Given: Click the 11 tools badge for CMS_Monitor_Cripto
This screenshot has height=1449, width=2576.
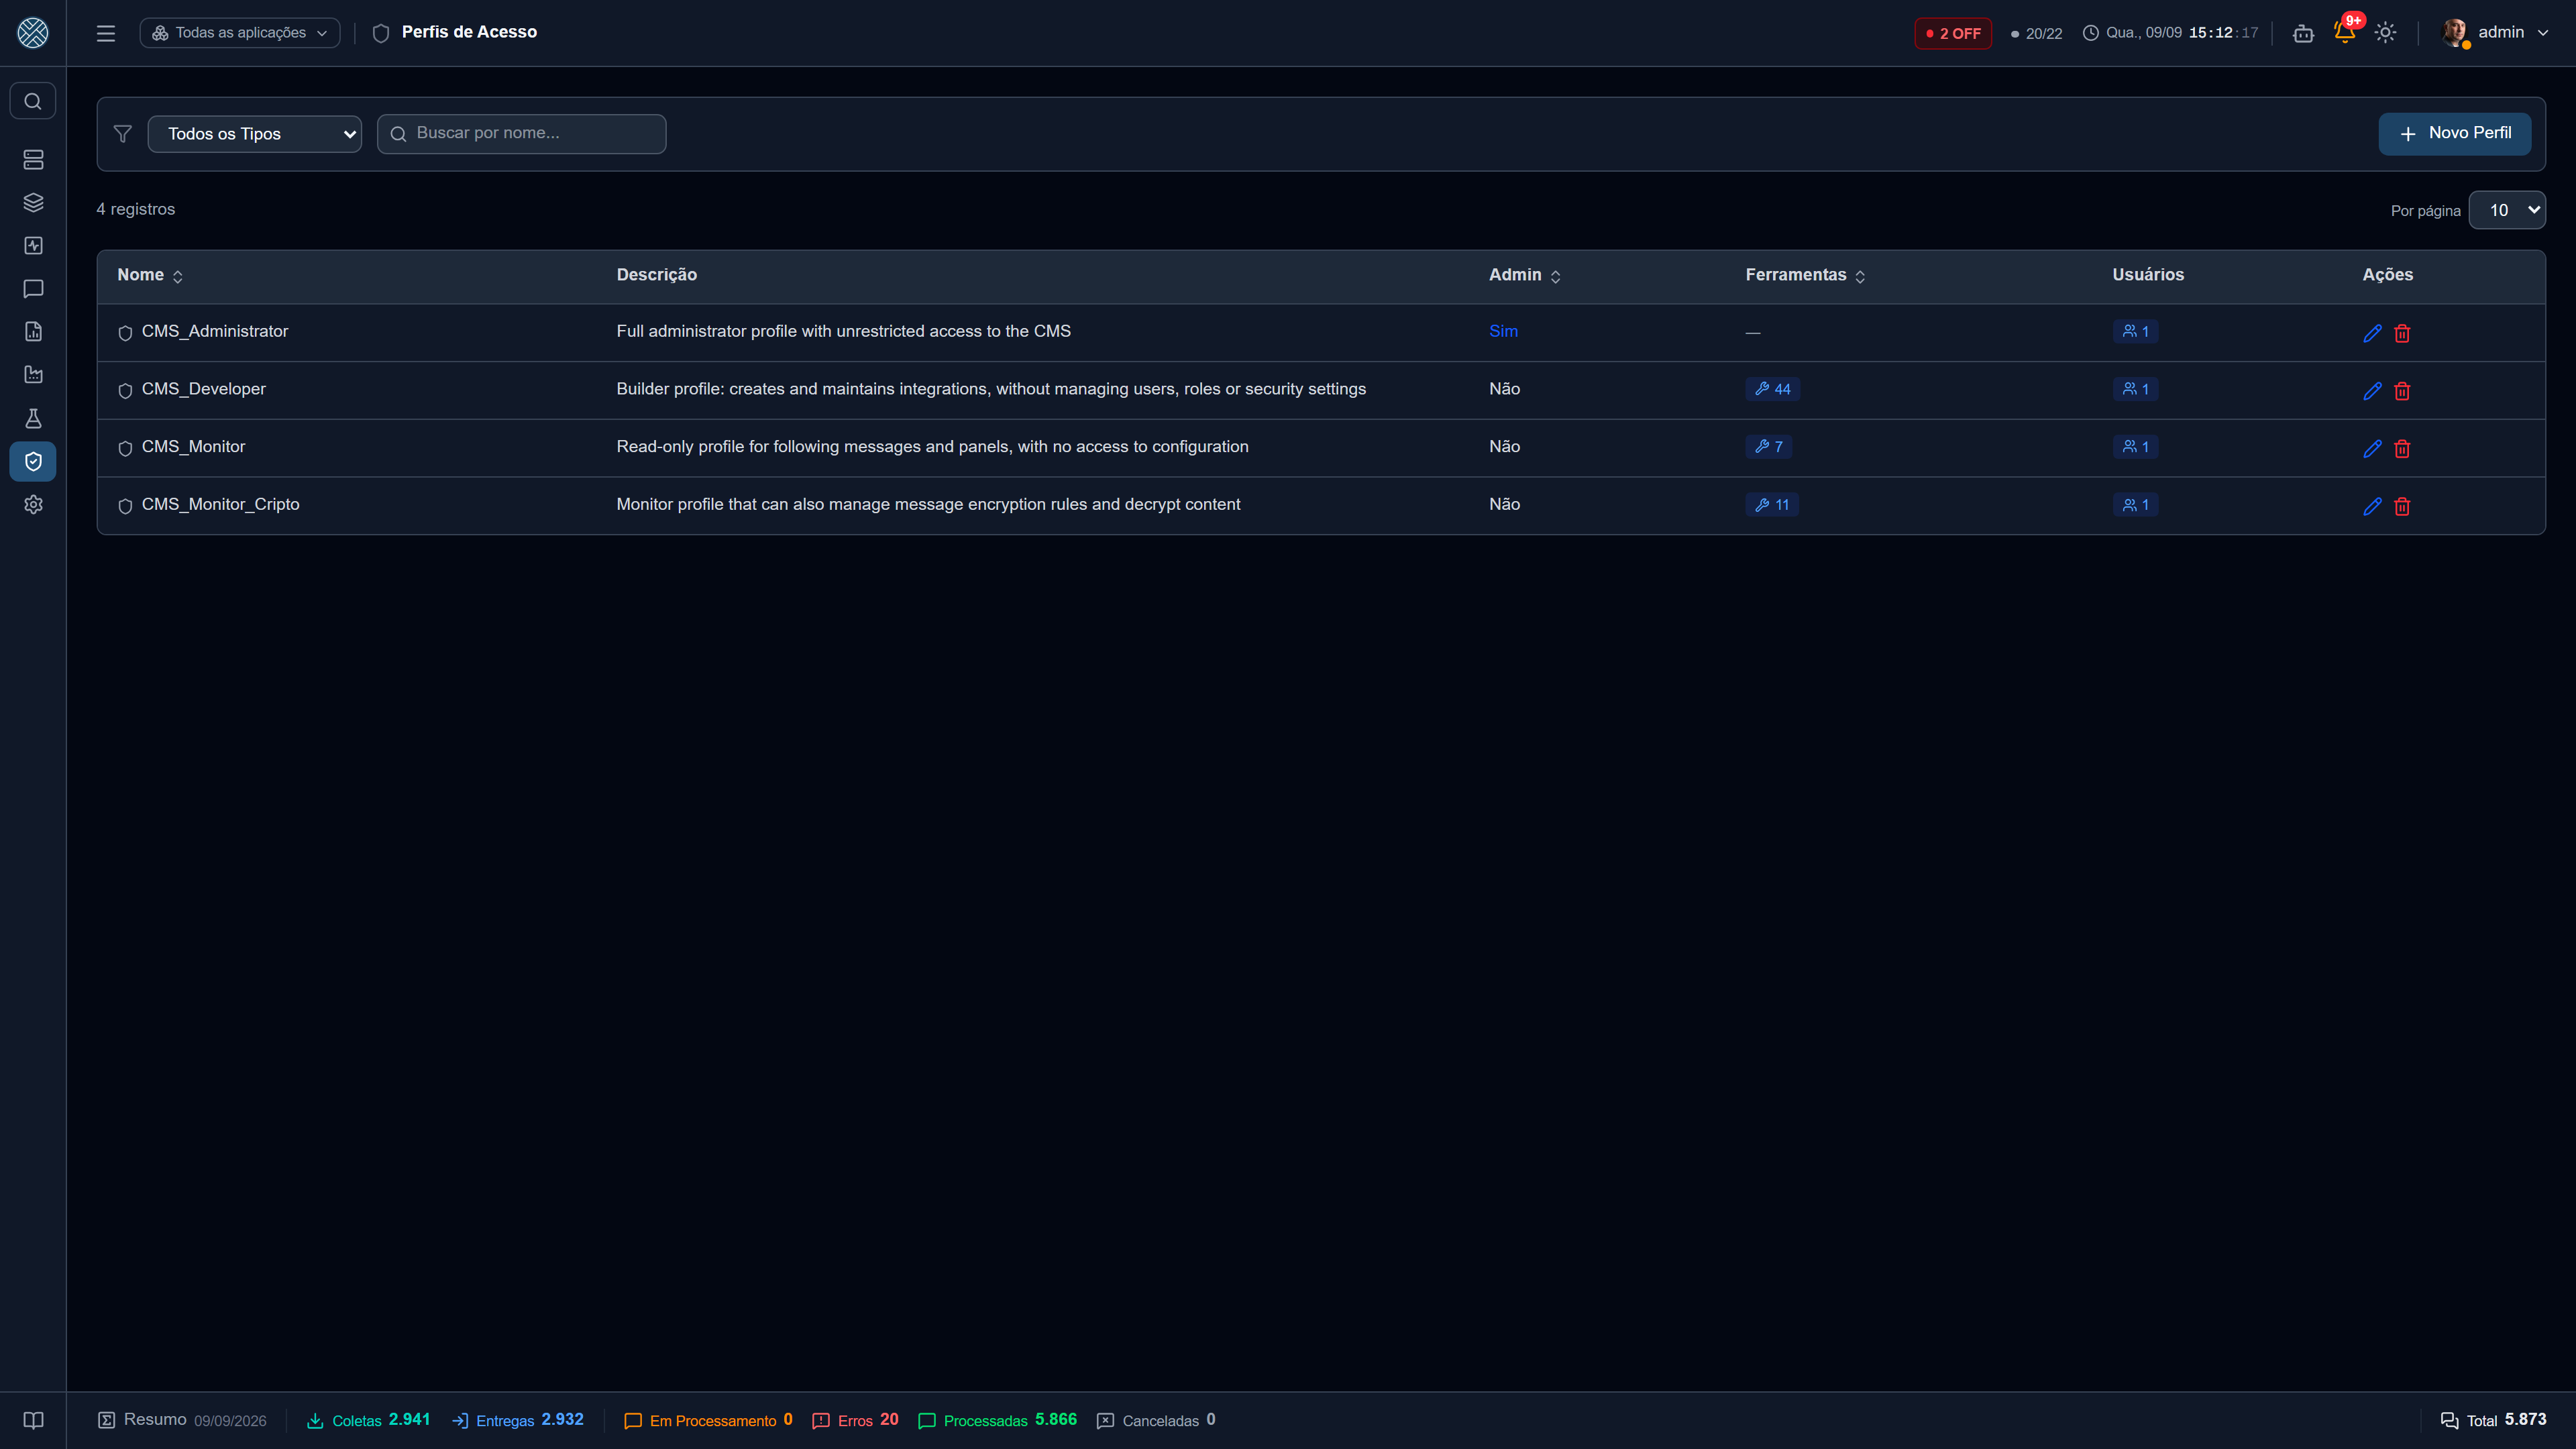Looking at the screenshot, I should [x=1771, y=505].
